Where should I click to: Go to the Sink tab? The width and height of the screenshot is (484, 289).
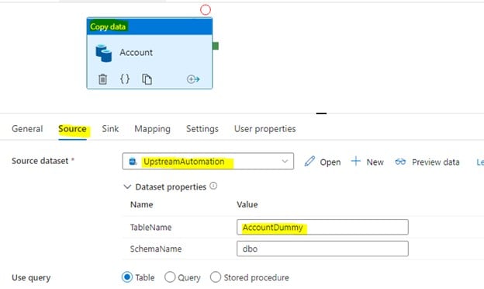110,129
